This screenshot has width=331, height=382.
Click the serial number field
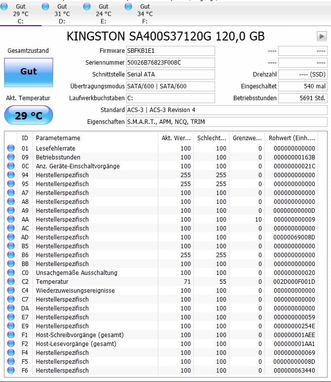(x=171, y=63)
